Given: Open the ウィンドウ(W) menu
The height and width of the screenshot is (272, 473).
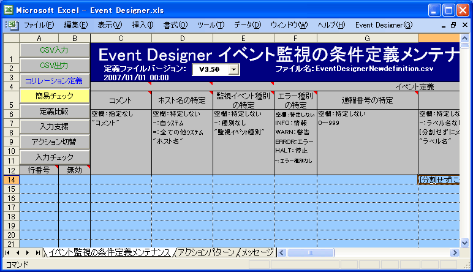Looking at the screenshot, I should pos(289,25).
